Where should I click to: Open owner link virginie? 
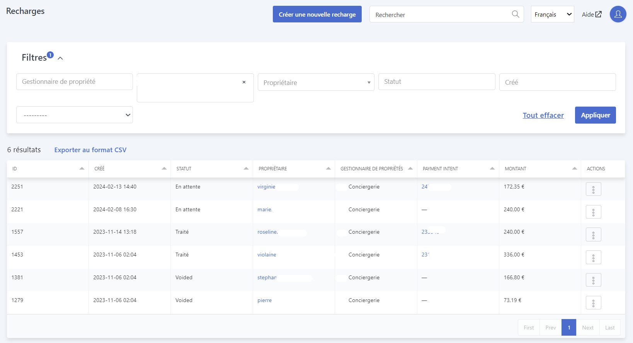(x=266, y=187)
